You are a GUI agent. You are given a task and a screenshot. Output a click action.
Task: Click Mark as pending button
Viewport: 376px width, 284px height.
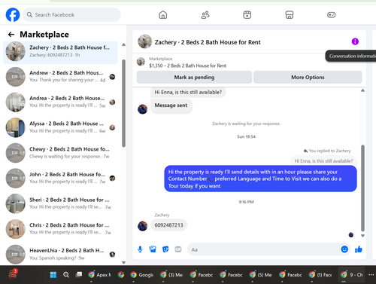point(194,77)
